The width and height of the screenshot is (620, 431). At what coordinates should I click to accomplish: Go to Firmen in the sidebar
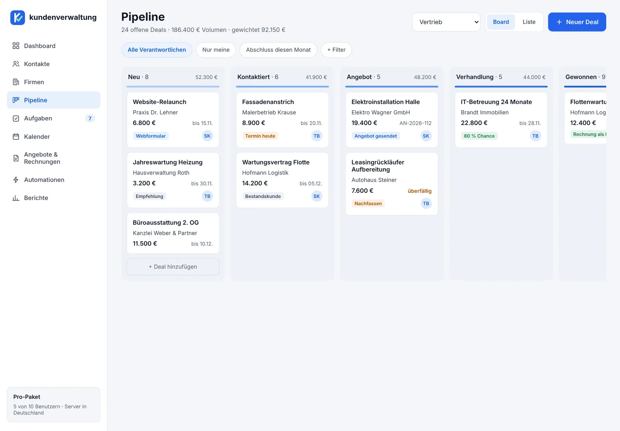coord(53,82)
